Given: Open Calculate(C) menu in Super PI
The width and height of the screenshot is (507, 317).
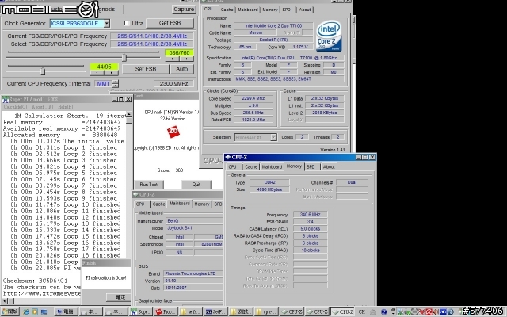Looking at the screenshot, I should [x=15, y=107].
